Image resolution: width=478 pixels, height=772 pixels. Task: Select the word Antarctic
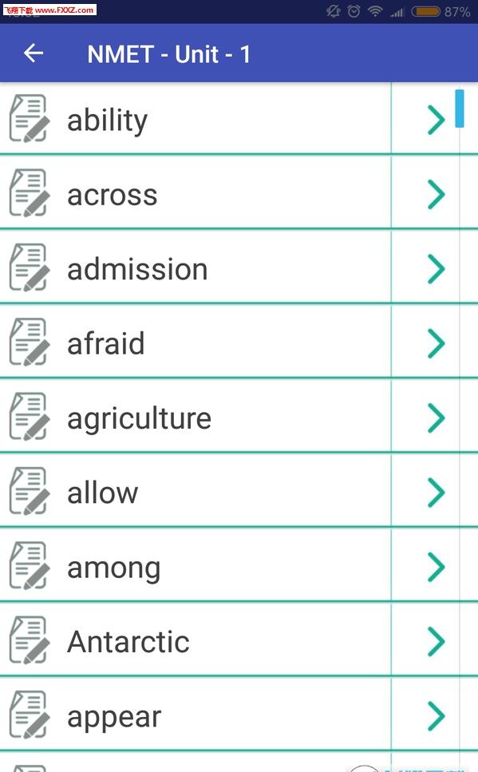coord(128,642)
